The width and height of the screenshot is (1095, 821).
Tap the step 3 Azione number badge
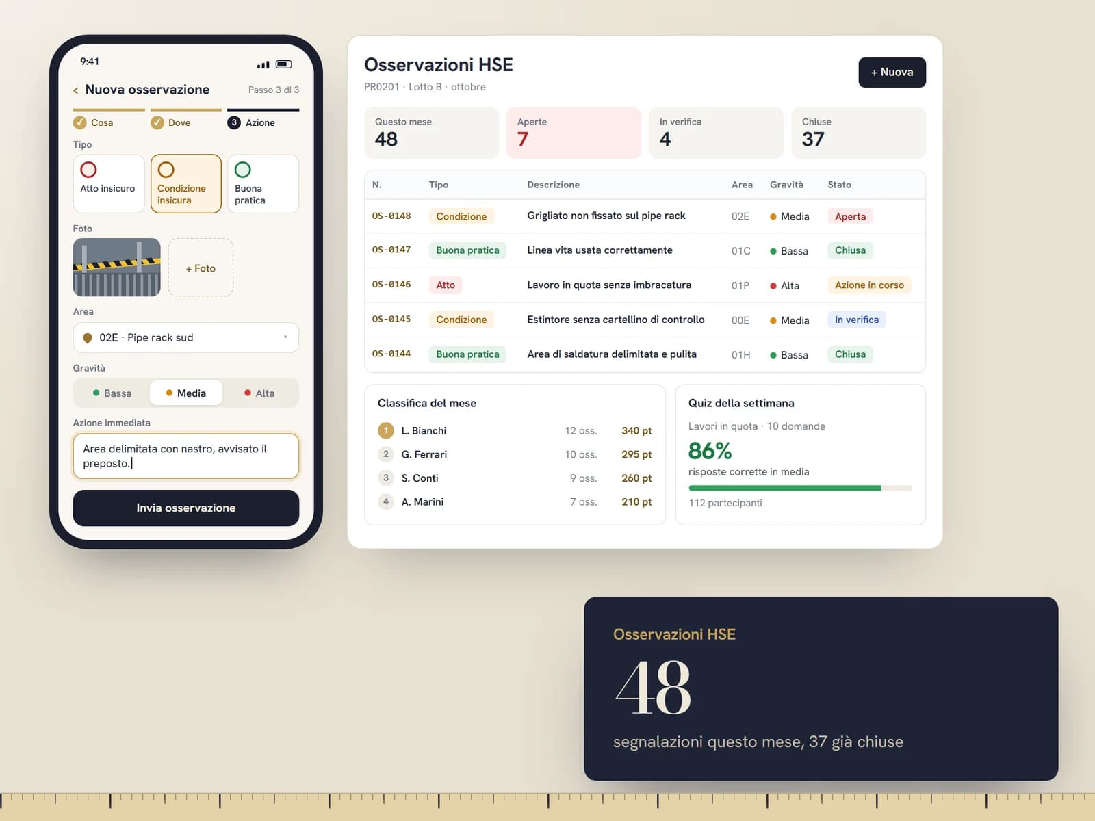pos(234,122)
